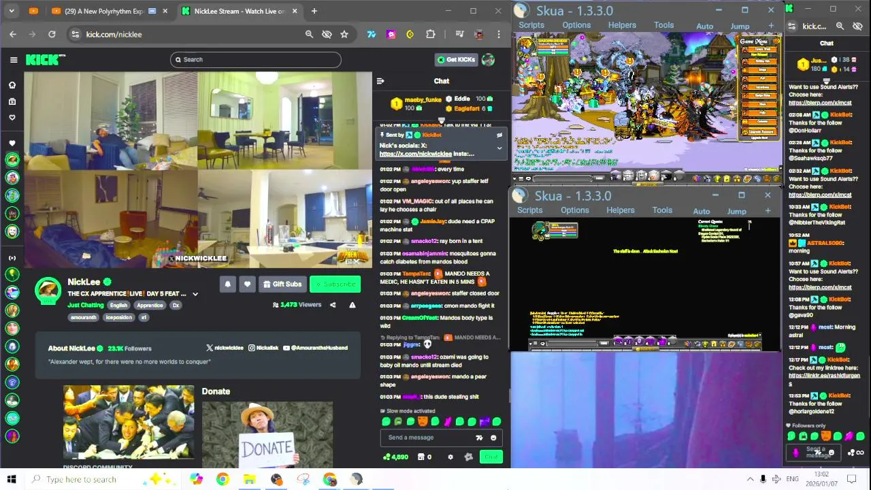Image resolution: width=871 pixels, height=490 pixels.
Task: Click the Kick Search field
Action: point(255,60)
